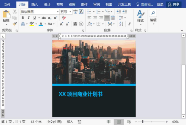The image size is (186, 125).
Task: Toggle Italic formatting
Action: point(29,18)
